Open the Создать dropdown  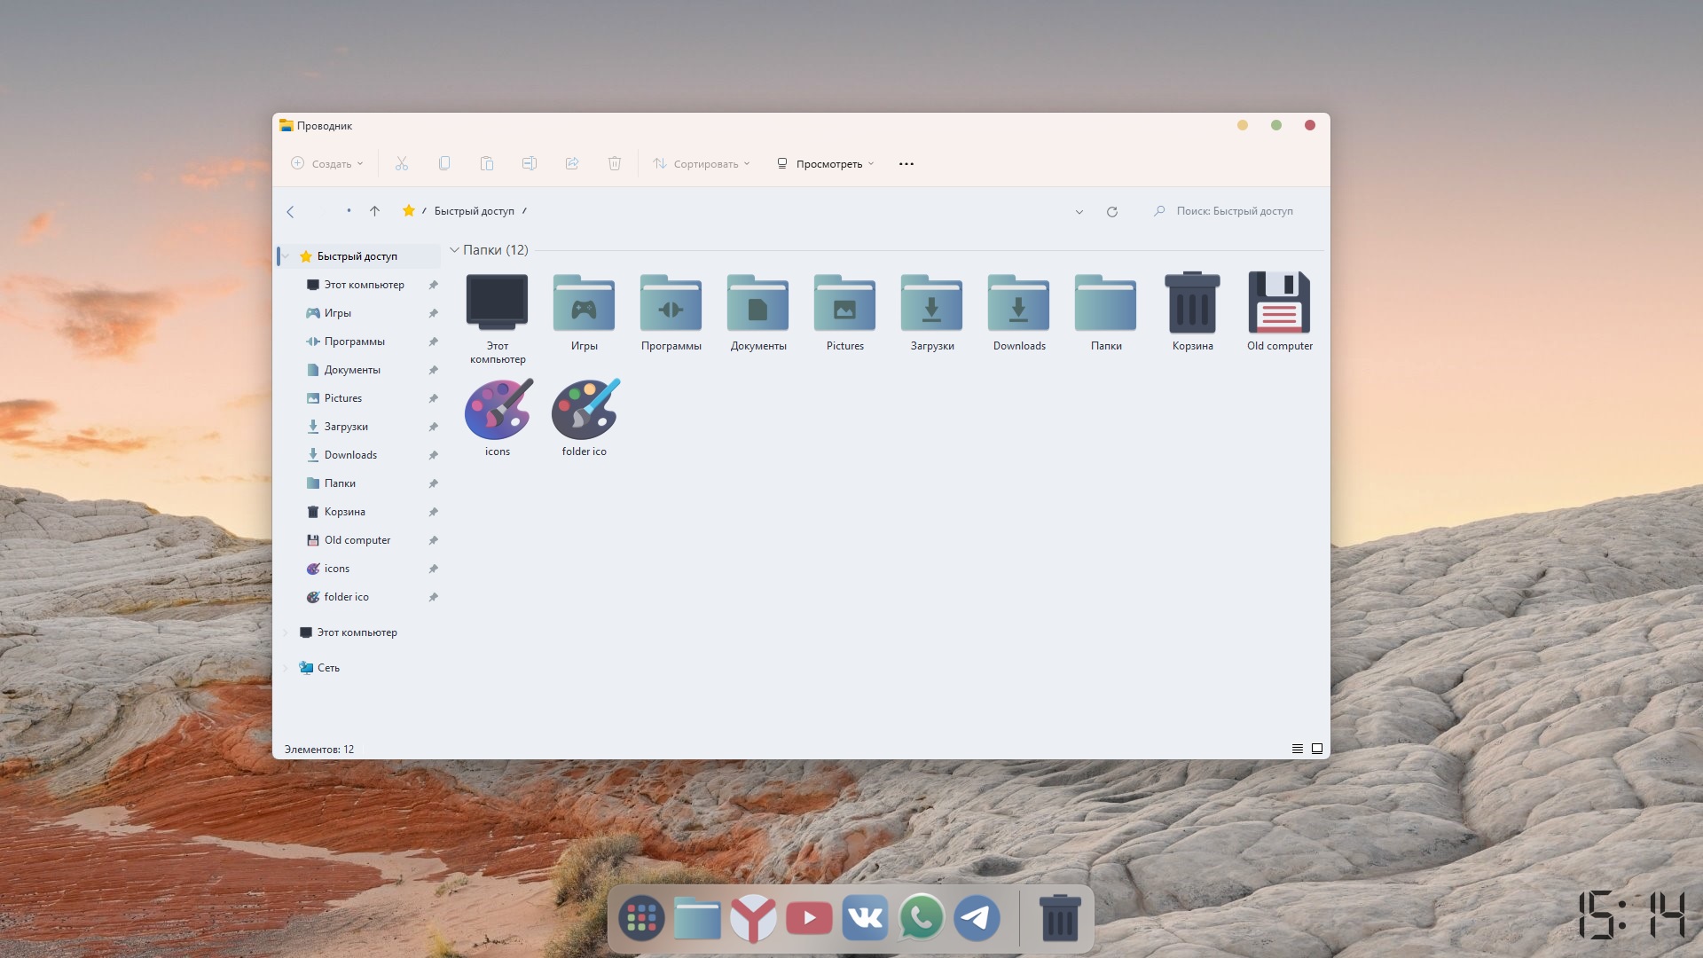327,163
